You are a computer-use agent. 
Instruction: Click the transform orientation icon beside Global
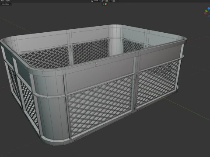pos(92,1)
